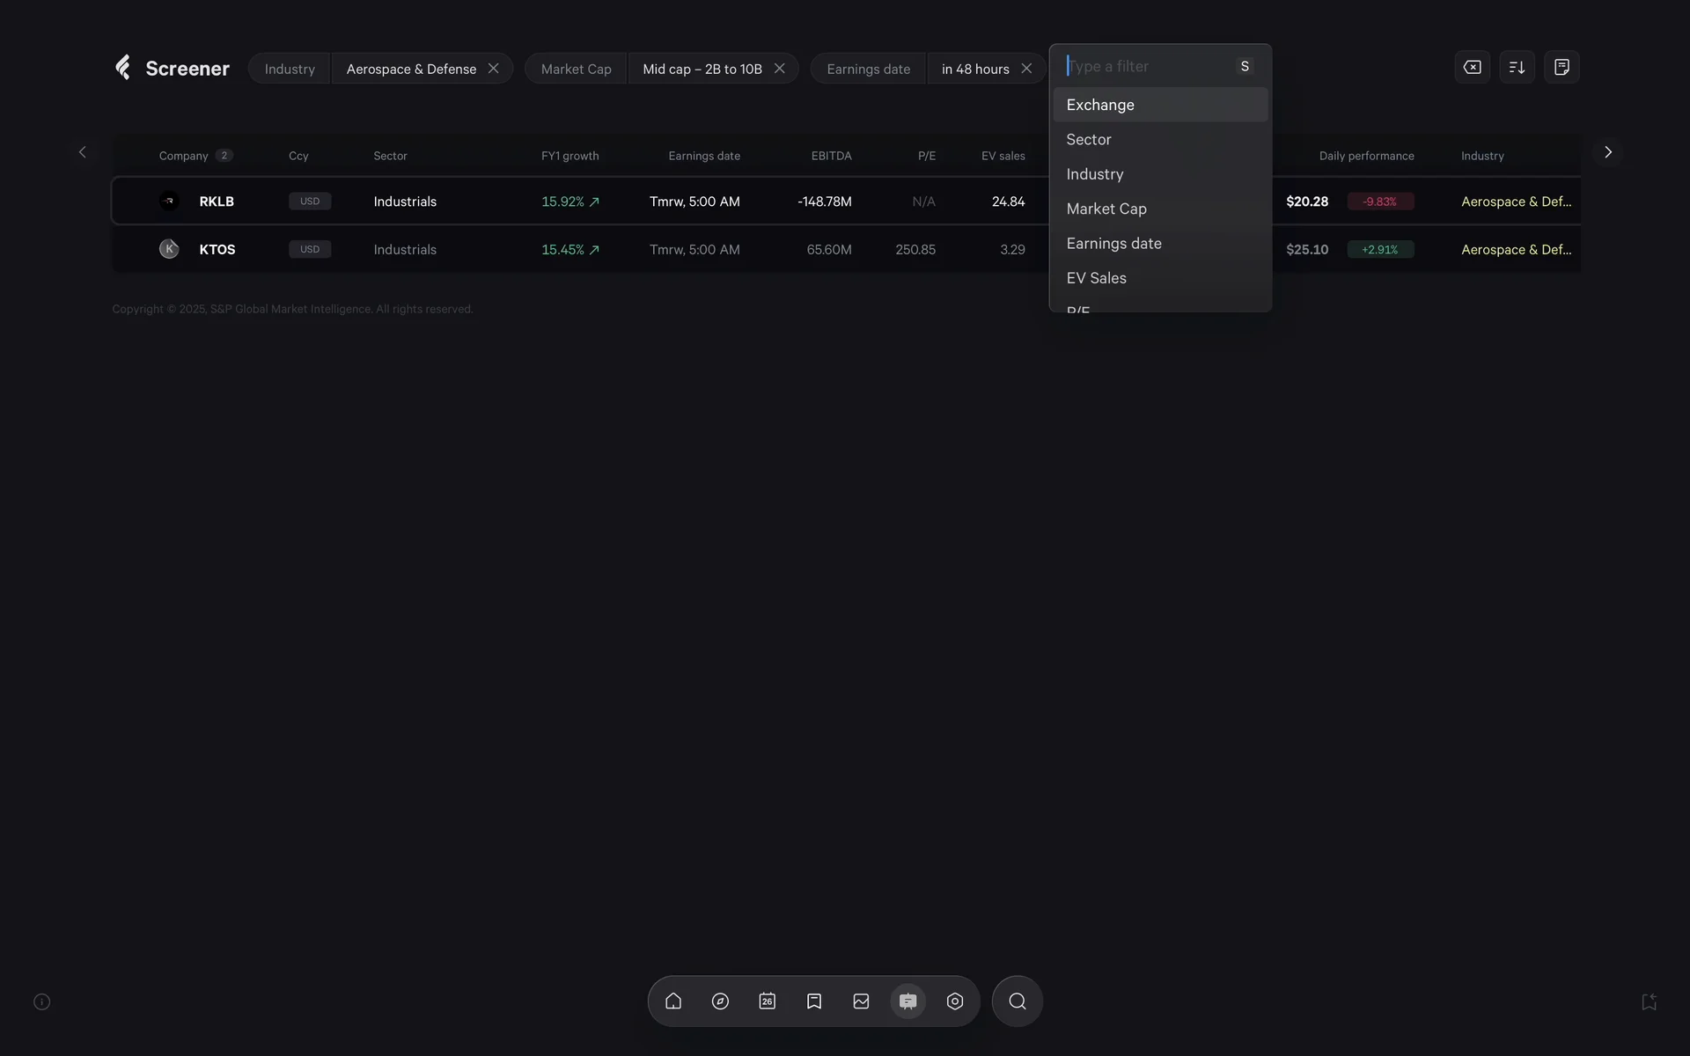Open the chart image icon in dock
Image resolution: width=1690 pixels, height=1056 pixels.
coord(861,1001)
